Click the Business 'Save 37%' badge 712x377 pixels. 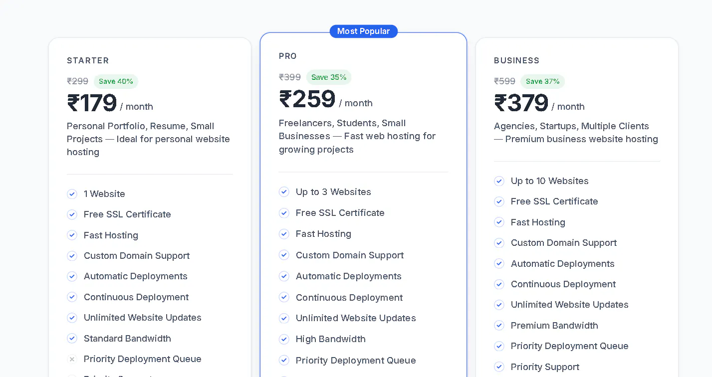(x=542, y=81)
